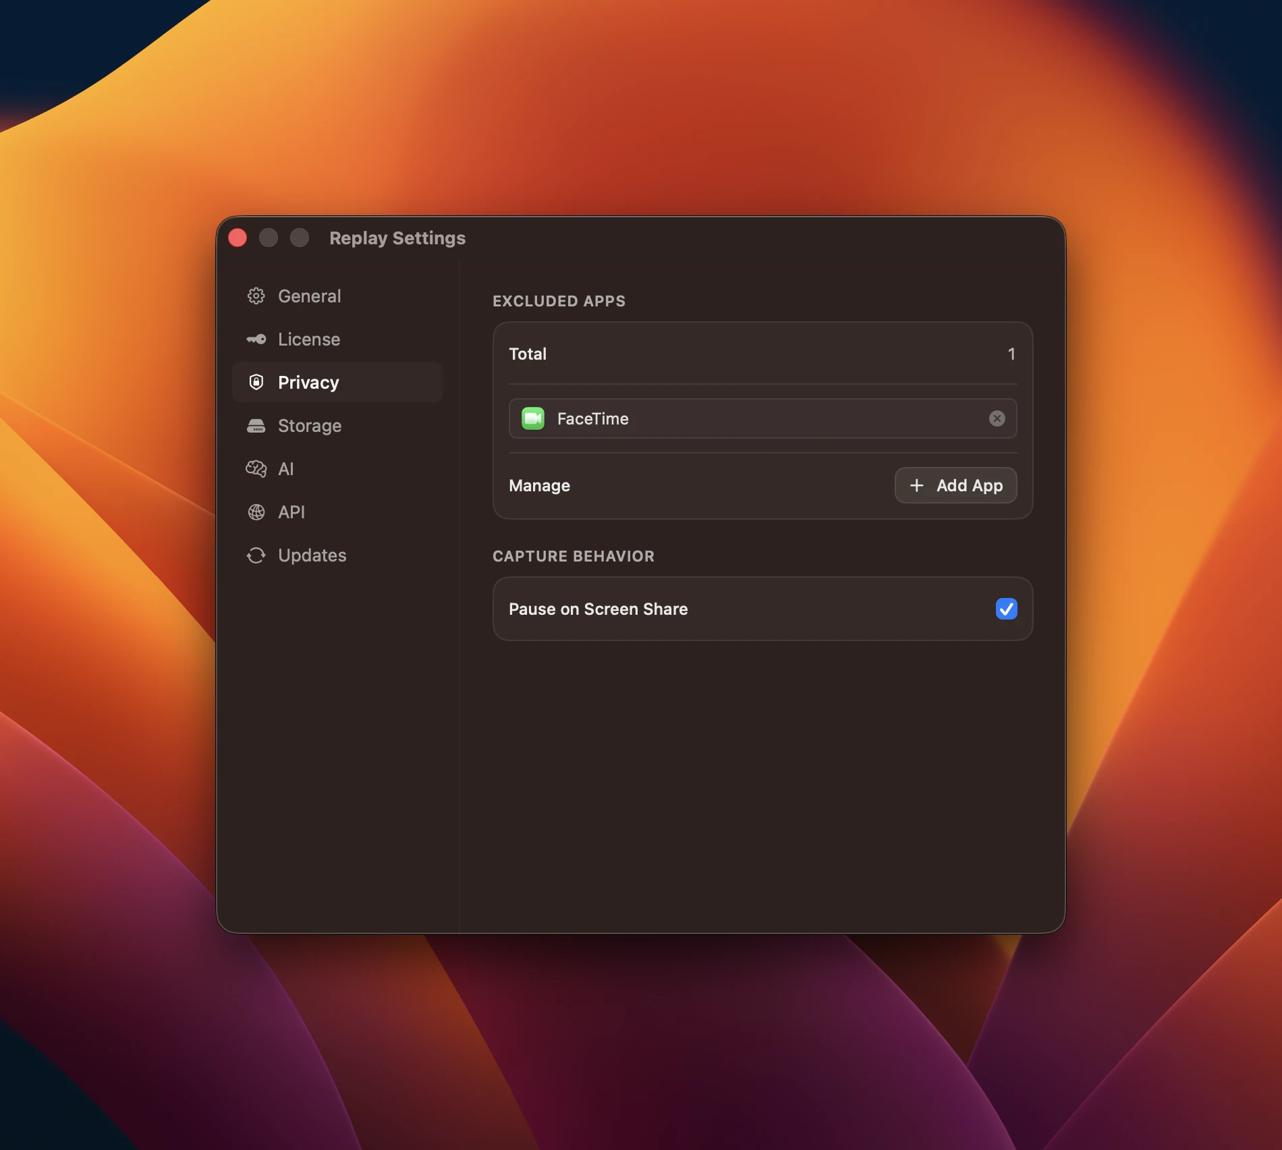Viewport: 1282px width, 1150px height.
Task: Toggle the blue checkbox under Capture Behavior
Action: pyautogui.click(x=1006, y=609)
